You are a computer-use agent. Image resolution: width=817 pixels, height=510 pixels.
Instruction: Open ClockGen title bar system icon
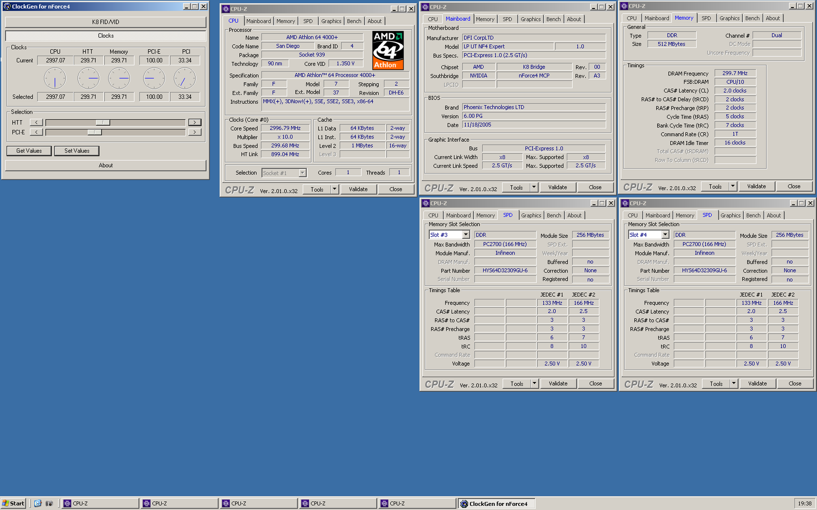(7, 7)
